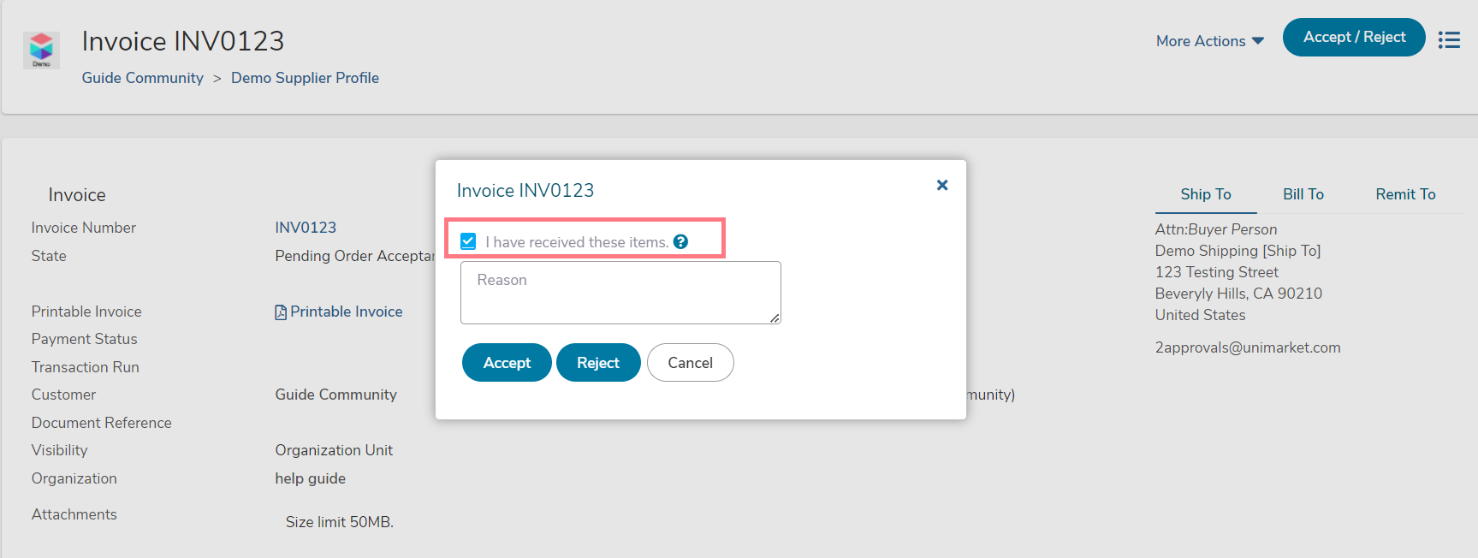Click the help question mark icon
Viewport: 1478px width, 558px height.
(x=680, y=241)
